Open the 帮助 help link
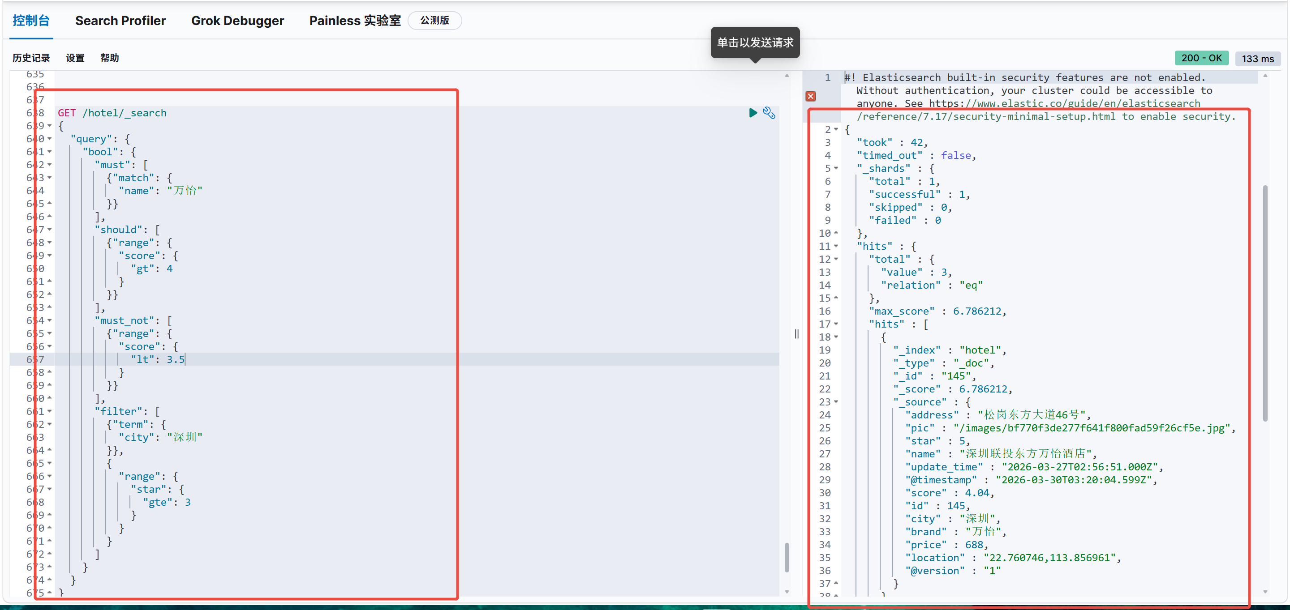Screen dimensions: 1290x610 click(x=109, y=58)
